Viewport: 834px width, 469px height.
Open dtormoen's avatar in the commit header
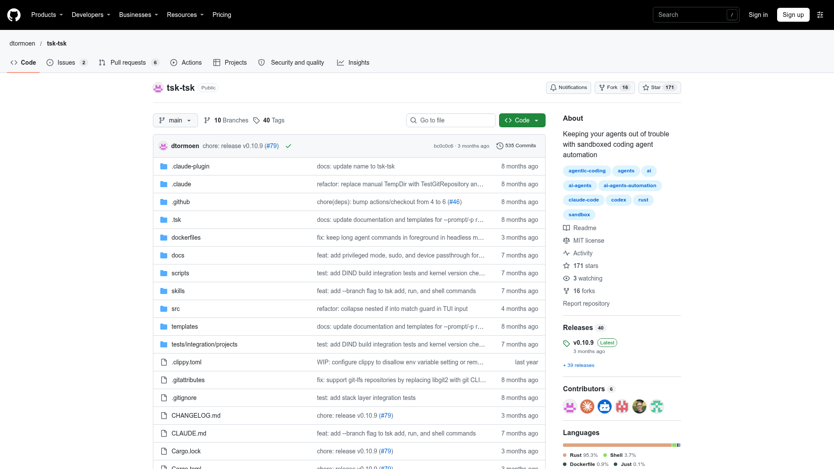(x=163, y=146)
